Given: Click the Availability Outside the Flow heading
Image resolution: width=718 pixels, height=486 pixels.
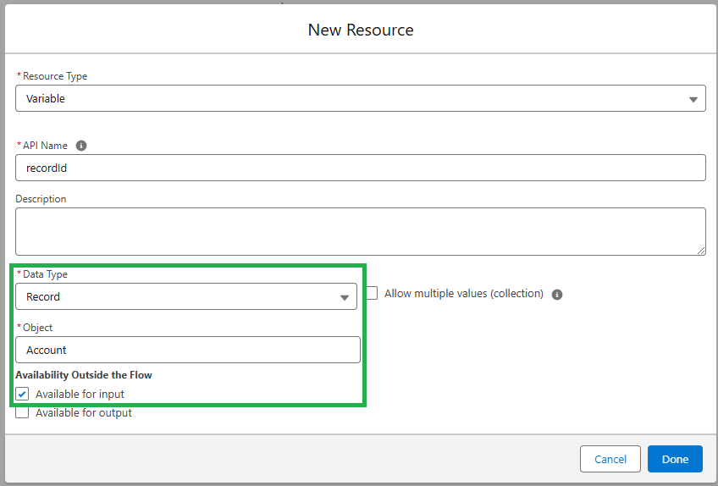Looking at the screenshot, I should click(84, 374).
